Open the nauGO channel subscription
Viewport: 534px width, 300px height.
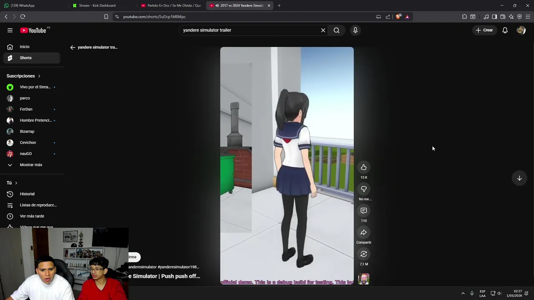tap(32, 154)
